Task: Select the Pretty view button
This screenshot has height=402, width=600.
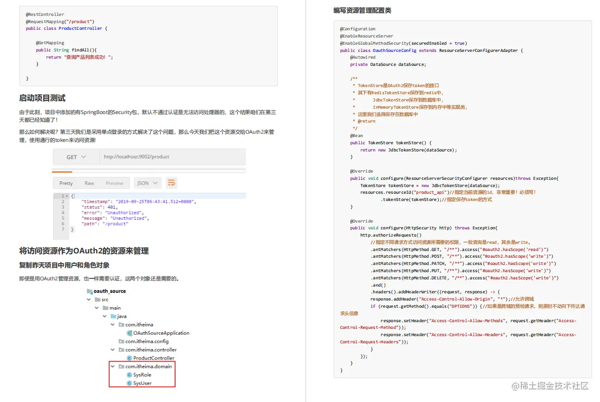Action: (x=66, y=183)
